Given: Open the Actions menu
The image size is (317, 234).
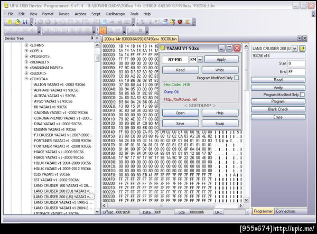Looking at the screenshot, I should 80,14.
